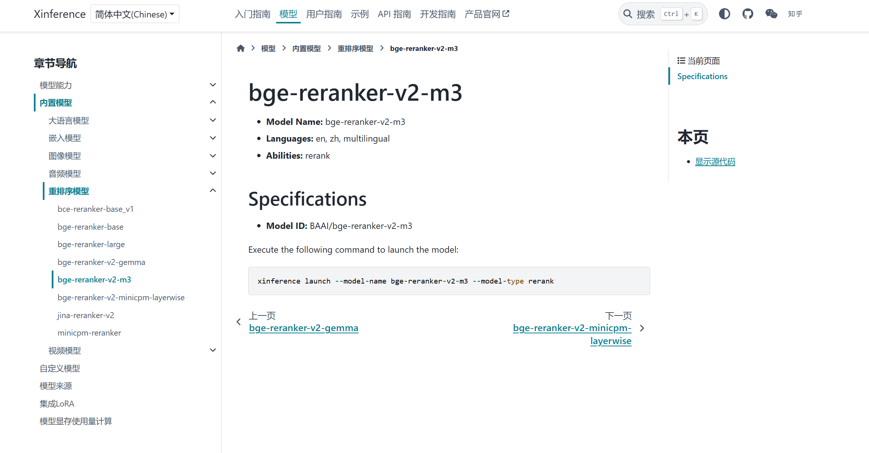Open 产品官网 via external link icon

pos(506,13)
